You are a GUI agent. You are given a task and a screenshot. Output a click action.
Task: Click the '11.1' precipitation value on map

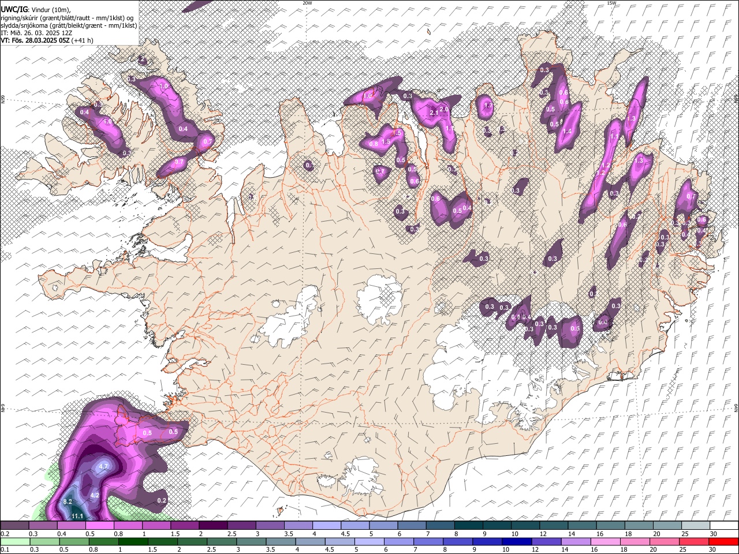77,516
